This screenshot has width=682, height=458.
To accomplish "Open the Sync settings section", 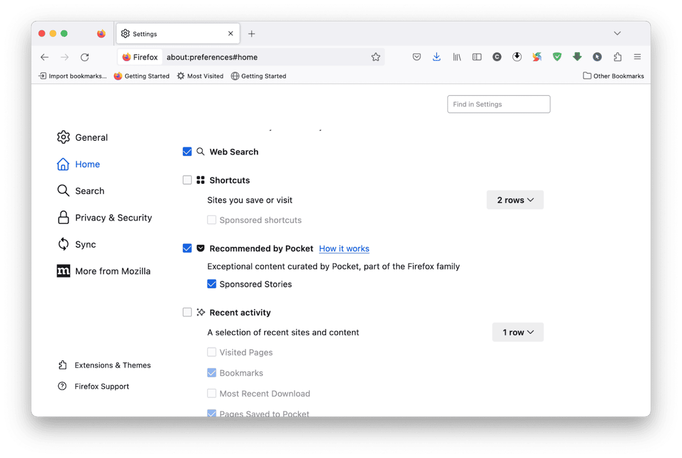I will [87, 244].
